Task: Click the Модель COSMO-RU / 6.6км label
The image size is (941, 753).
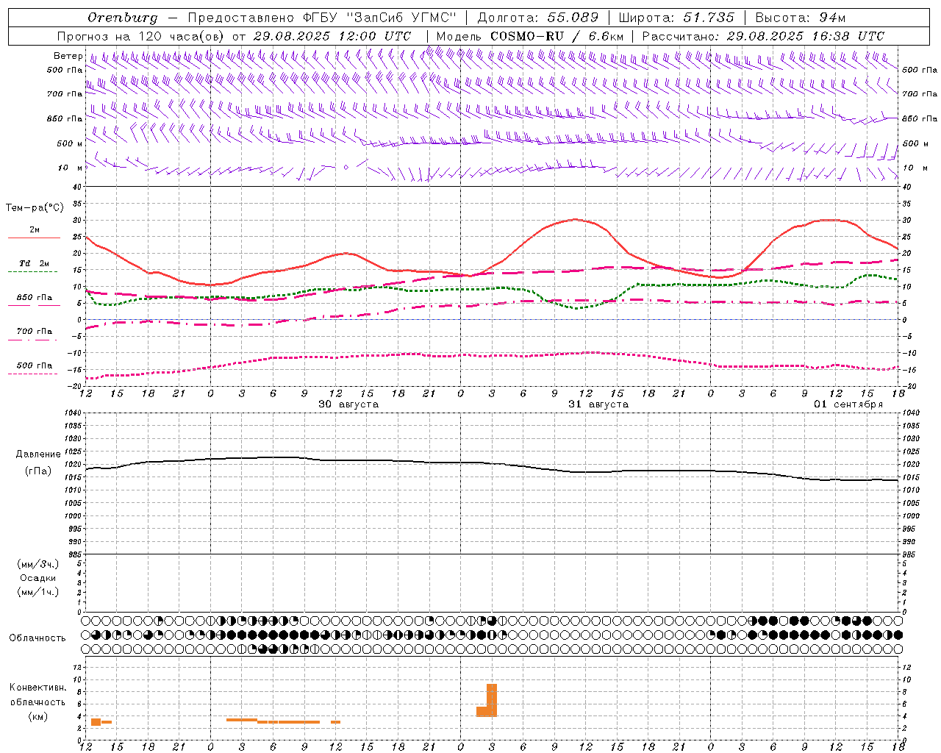Action: tap(529, 36)
